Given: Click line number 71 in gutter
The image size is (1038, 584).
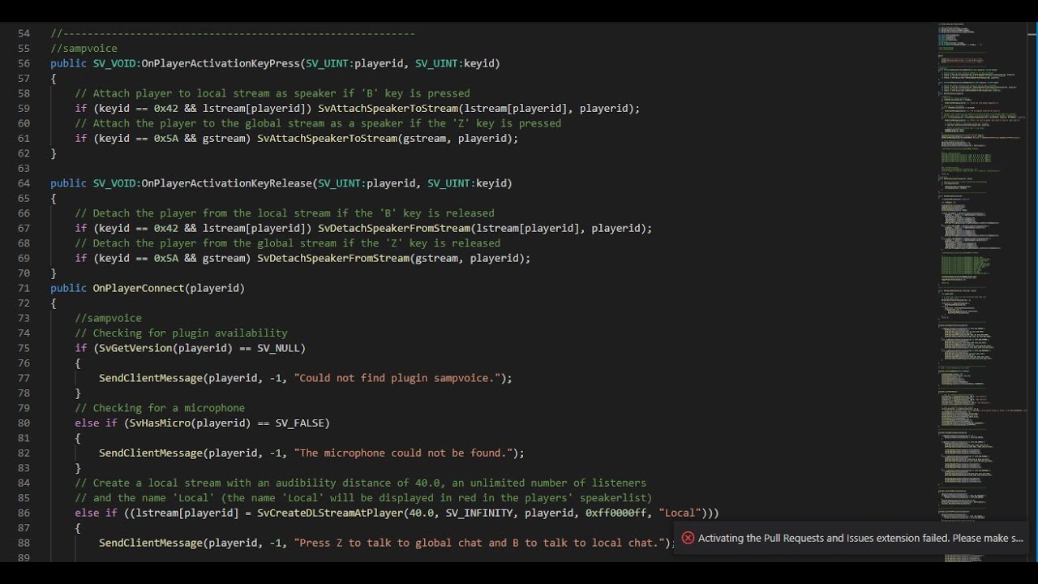Looking at the screenshot, I should point(24,288).
